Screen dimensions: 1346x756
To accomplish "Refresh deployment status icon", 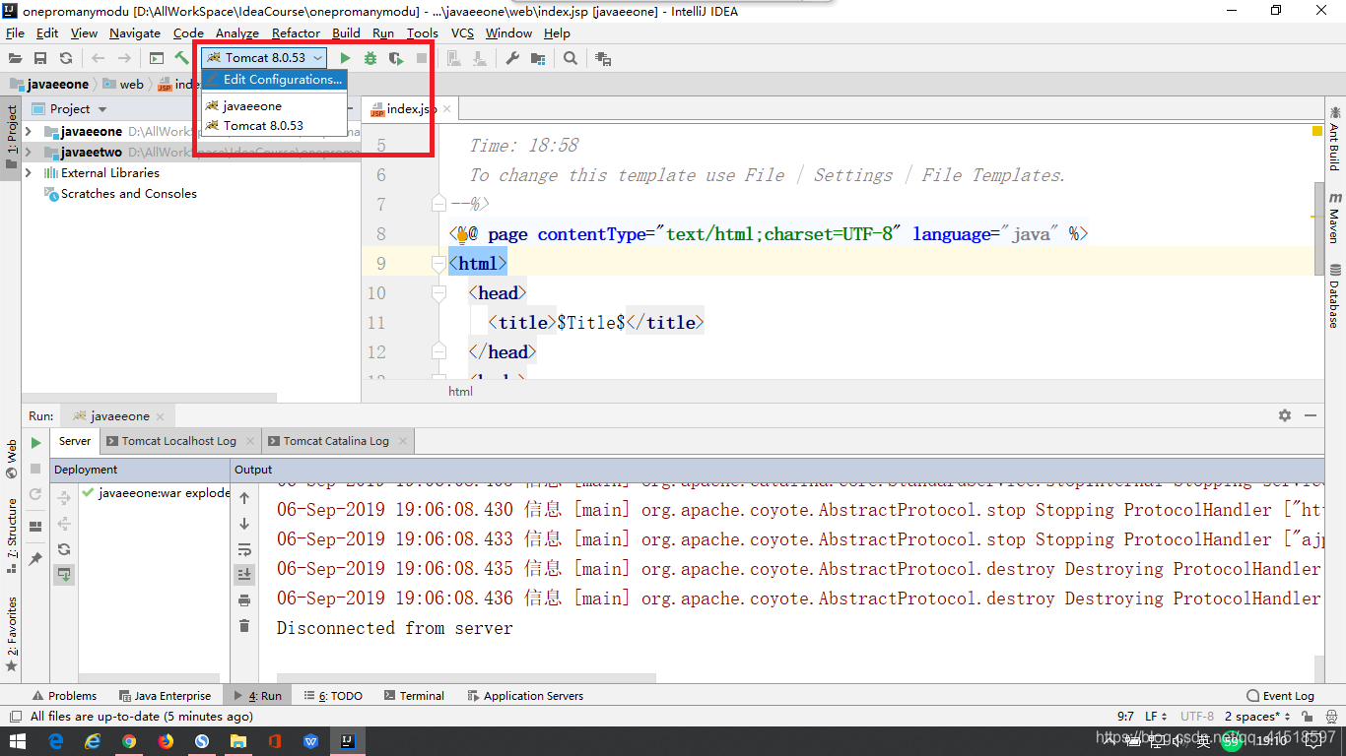I will tap(64, 549).
